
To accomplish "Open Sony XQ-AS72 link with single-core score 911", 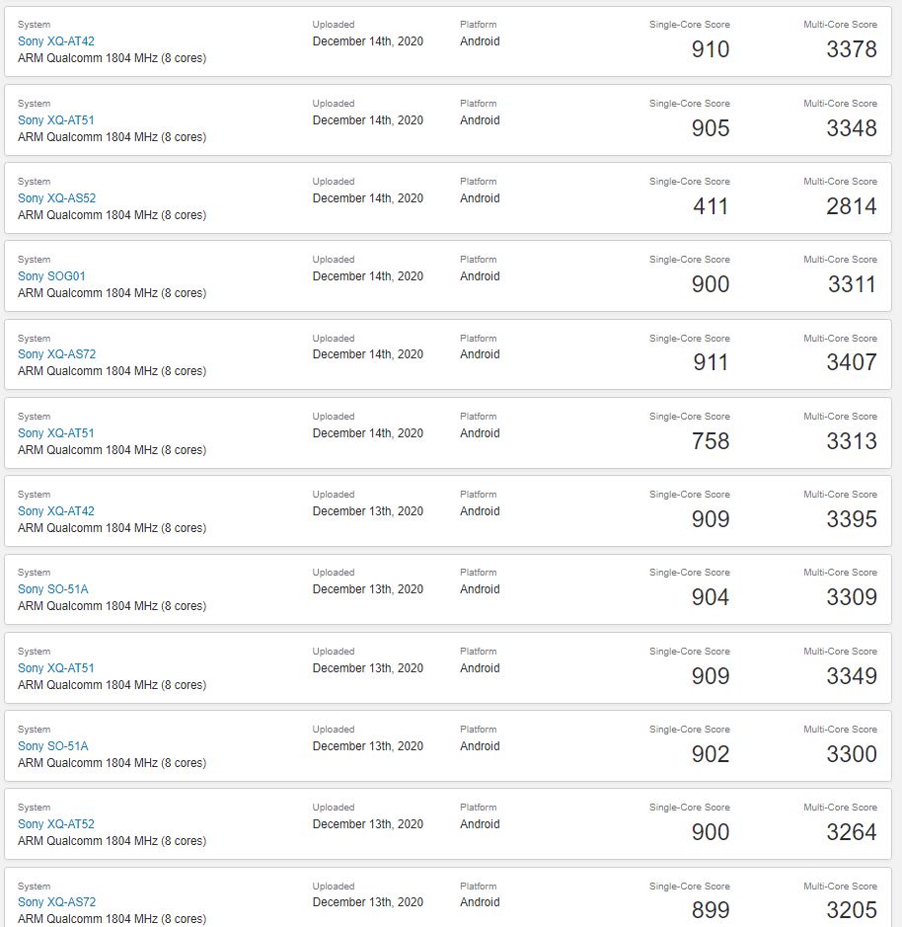I will coord(56,354).
